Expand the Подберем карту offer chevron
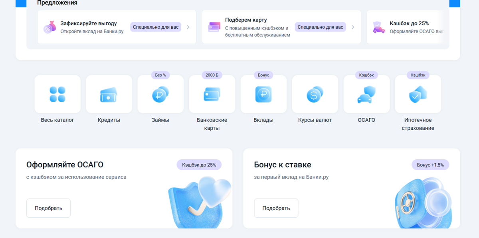 [x=353, y=27]
